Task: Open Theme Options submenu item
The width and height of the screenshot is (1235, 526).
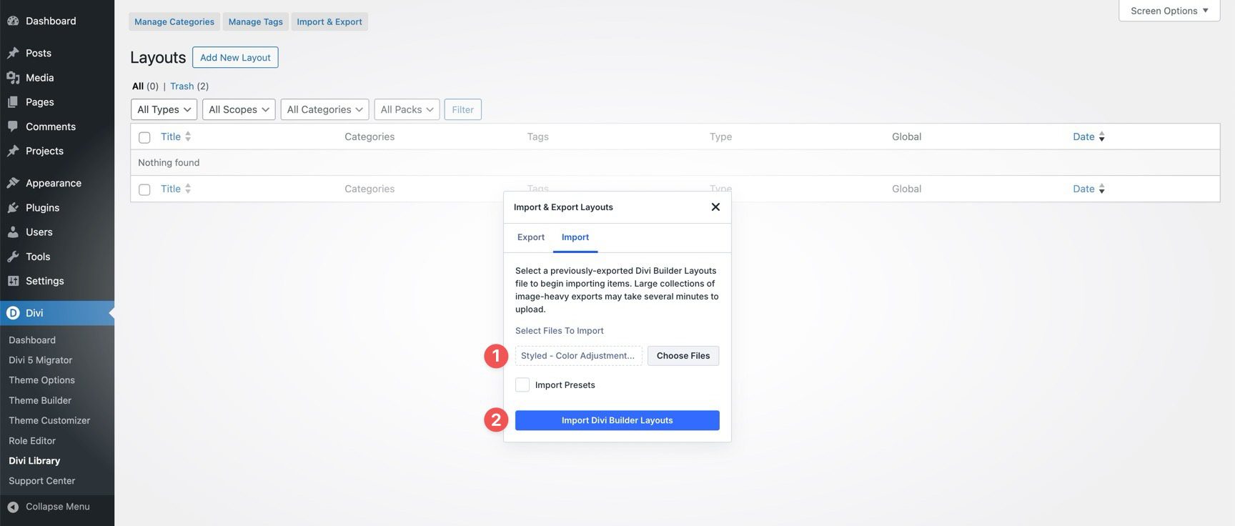Action: 41,380
